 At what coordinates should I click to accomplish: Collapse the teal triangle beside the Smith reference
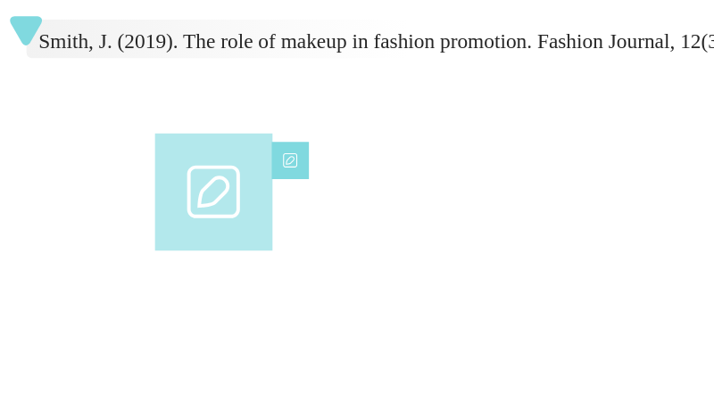(x=26, y=30)
